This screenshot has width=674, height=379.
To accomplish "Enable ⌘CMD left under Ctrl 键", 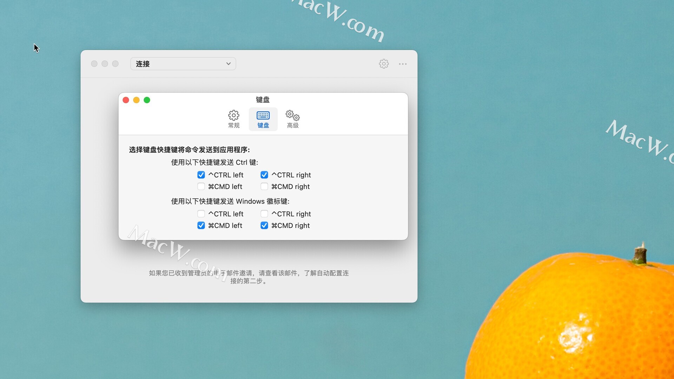I will tap(201, 186).
